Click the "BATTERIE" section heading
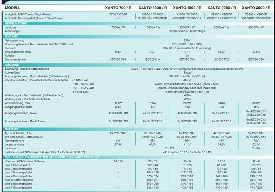The image size is (275, 192). pyautogui.click(x=11, y=129)
